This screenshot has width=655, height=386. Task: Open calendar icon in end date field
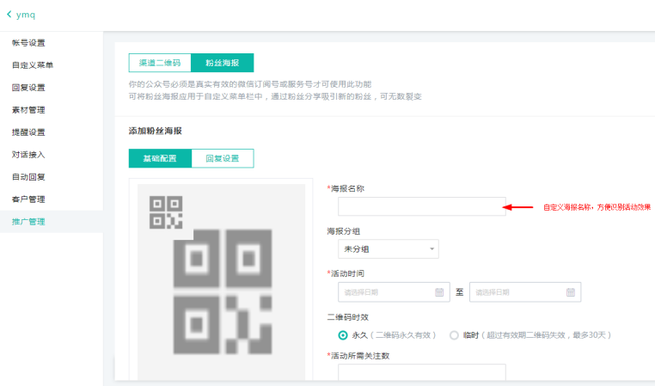tap(570, 292)
